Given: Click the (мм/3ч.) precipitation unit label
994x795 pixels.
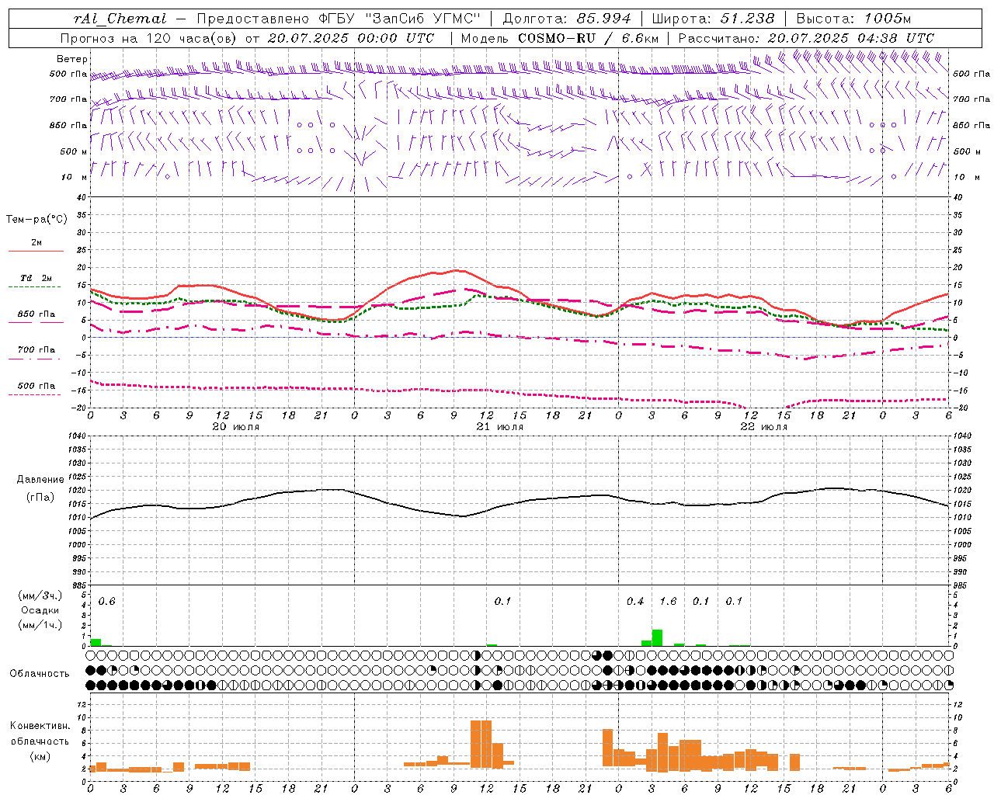Looking at the screenshot, I should [40, 595].
